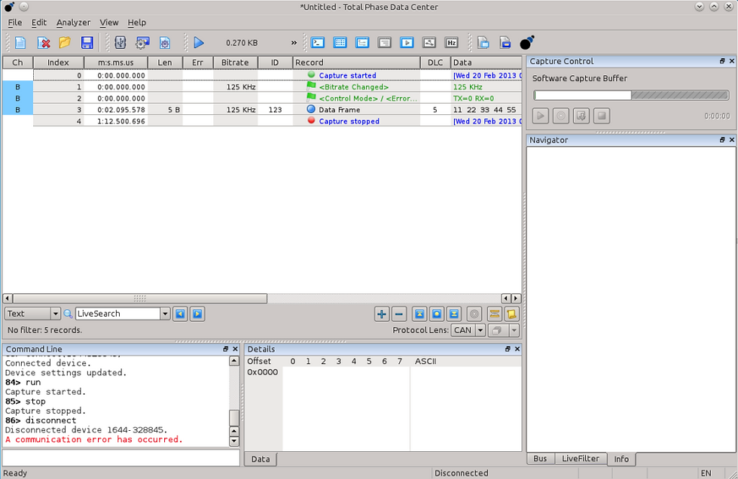The width and height of the screenshot is (738, 479).
Task: Click the Capture Control stop button
Action: coord(602,116)
